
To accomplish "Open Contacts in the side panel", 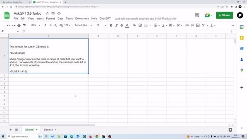I will (x=242, y=59).
